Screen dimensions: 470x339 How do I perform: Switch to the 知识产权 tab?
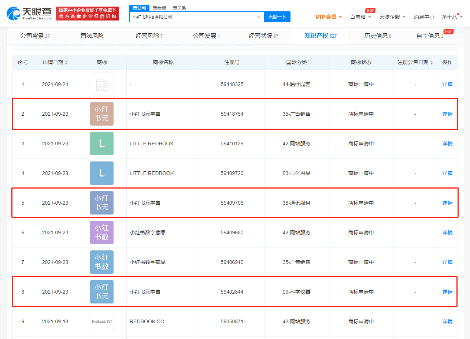coord(321,36)
